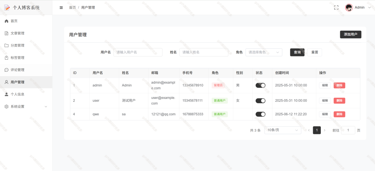Click the tag icon beside 标签管理
Screen dimensions: 375x171
[7, 57]
